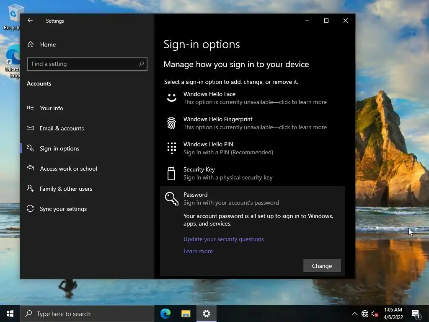Click the Home house icon
The height and width of the screenshot is (322, 429).
coord(31,44)
